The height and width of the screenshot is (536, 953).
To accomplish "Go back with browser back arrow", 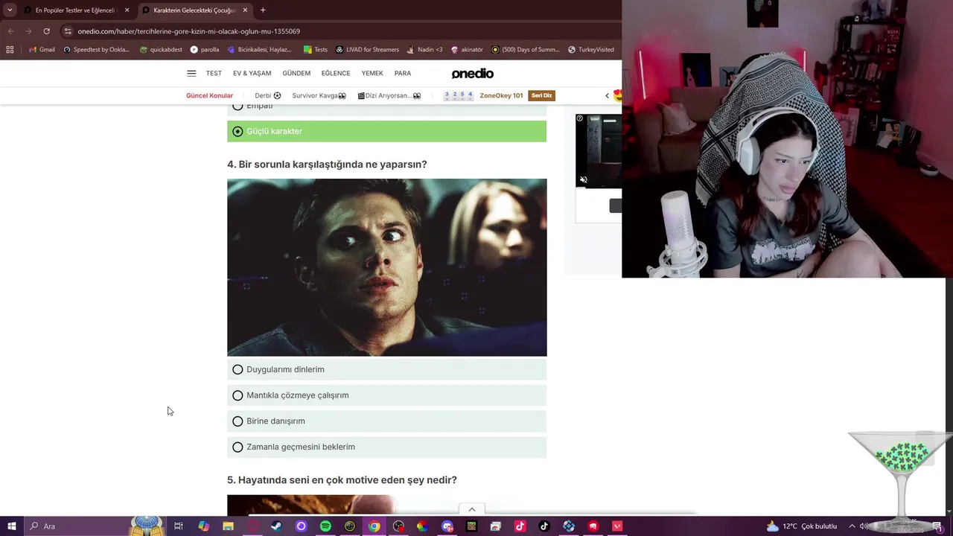I will click(10, 31).
